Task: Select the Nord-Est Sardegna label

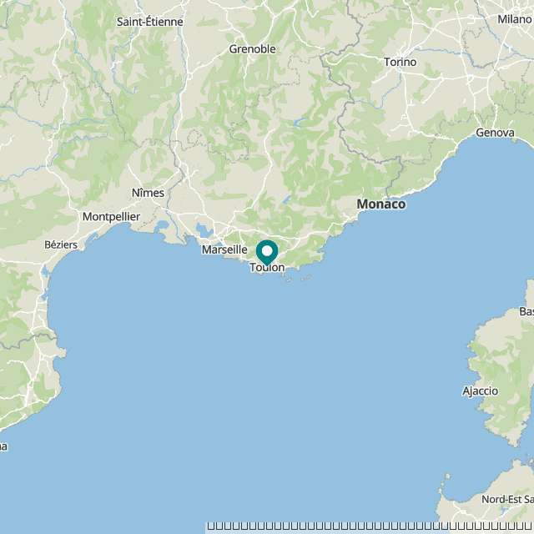Action: (507, 499)
